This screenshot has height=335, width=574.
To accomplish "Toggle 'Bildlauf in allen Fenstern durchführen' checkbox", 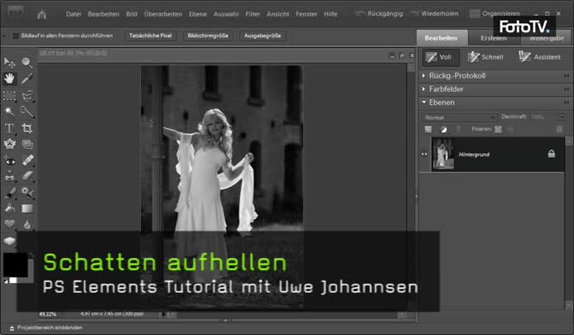I will (16, 36).
